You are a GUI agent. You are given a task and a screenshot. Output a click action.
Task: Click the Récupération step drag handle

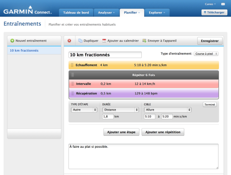73,93
